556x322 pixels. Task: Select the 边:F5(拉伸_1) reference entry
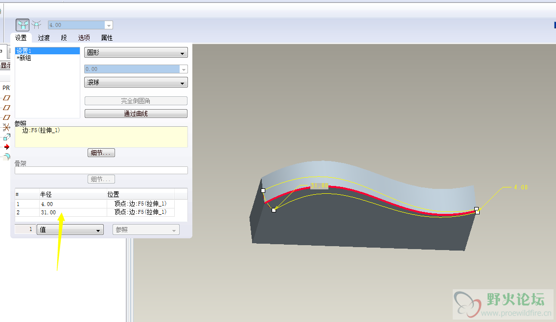[x=41, y=131]
